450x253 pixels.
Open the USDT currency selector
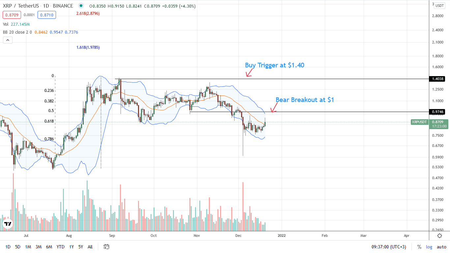point(439,6)
